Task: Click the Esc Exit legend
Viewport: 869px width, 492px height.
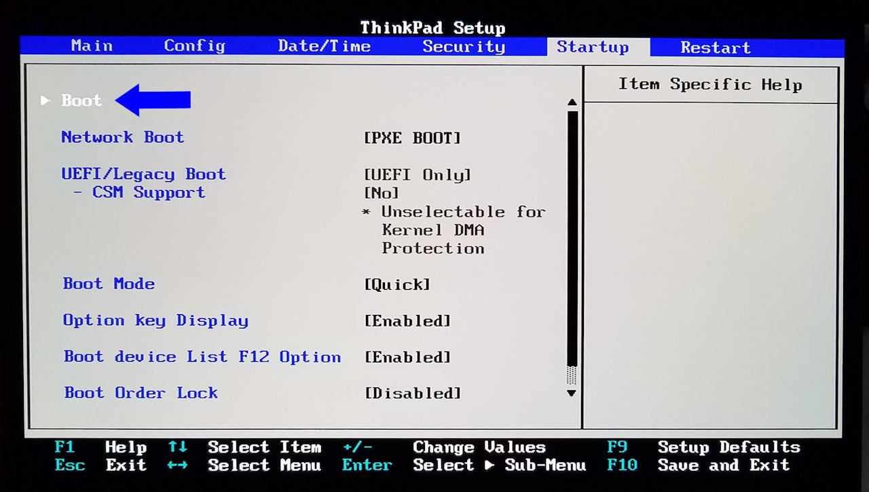Action: (x=100, y=466)
